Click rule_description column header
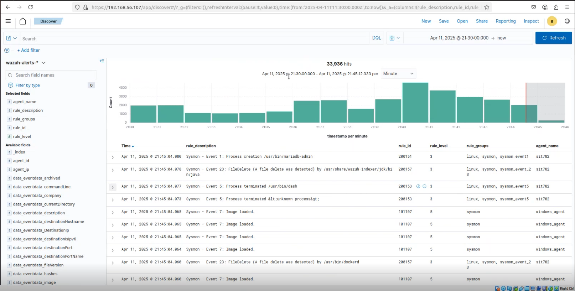This screenshot has width=575, height=291. click(201, 146)
